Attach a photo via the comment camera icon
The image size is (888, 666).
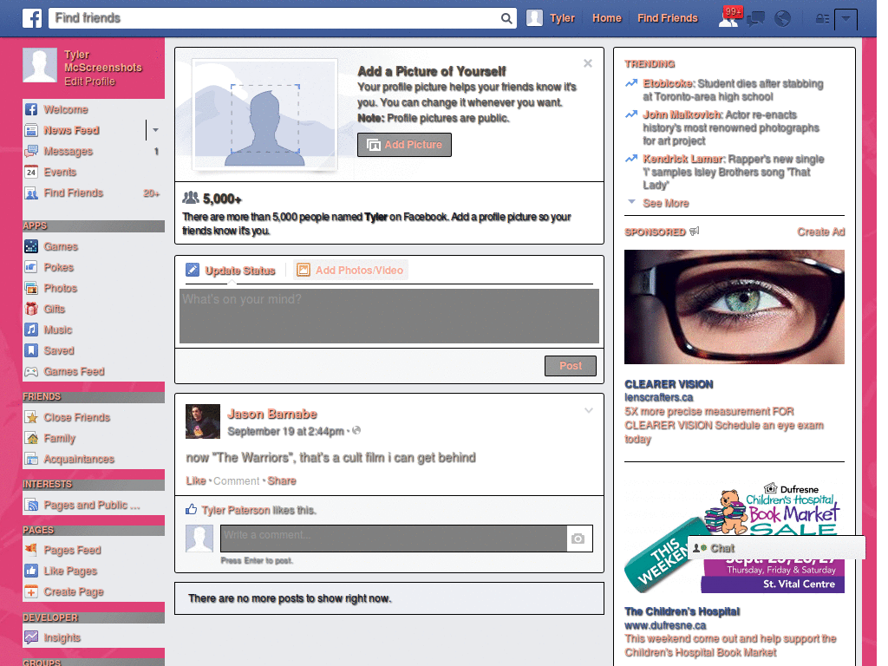[578, 538]
